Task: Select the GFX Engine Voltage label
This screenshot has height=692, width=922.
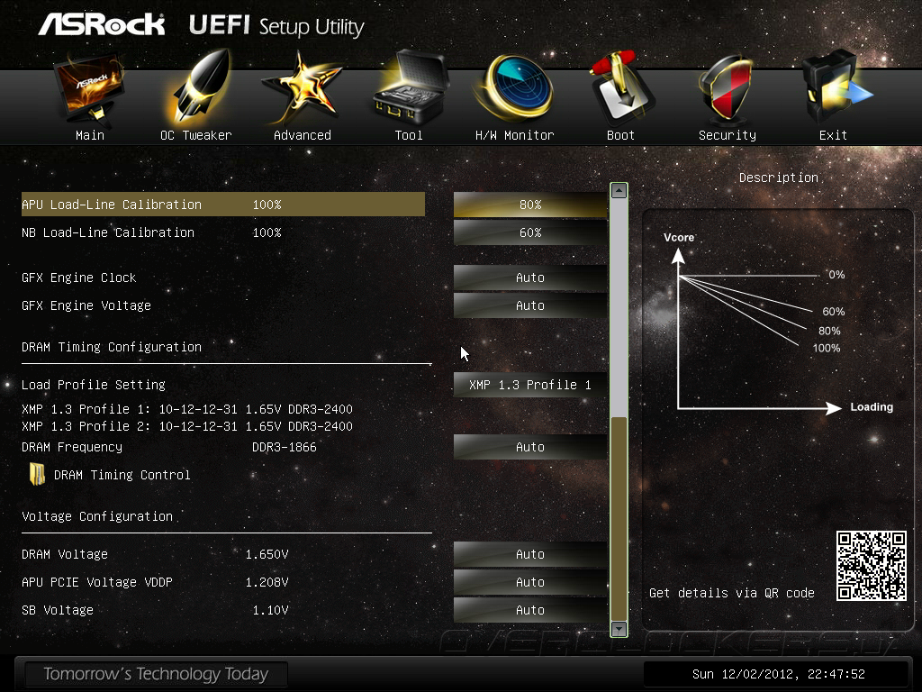Action: tap(86, 305)
